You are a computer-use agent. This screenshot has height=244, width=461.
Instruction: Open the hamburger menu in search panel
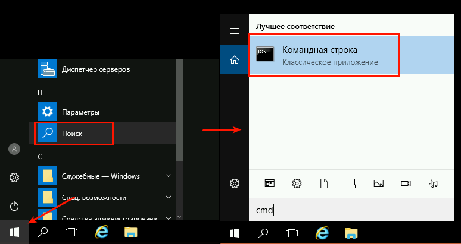pyautogui.click(x=235, y=31)
